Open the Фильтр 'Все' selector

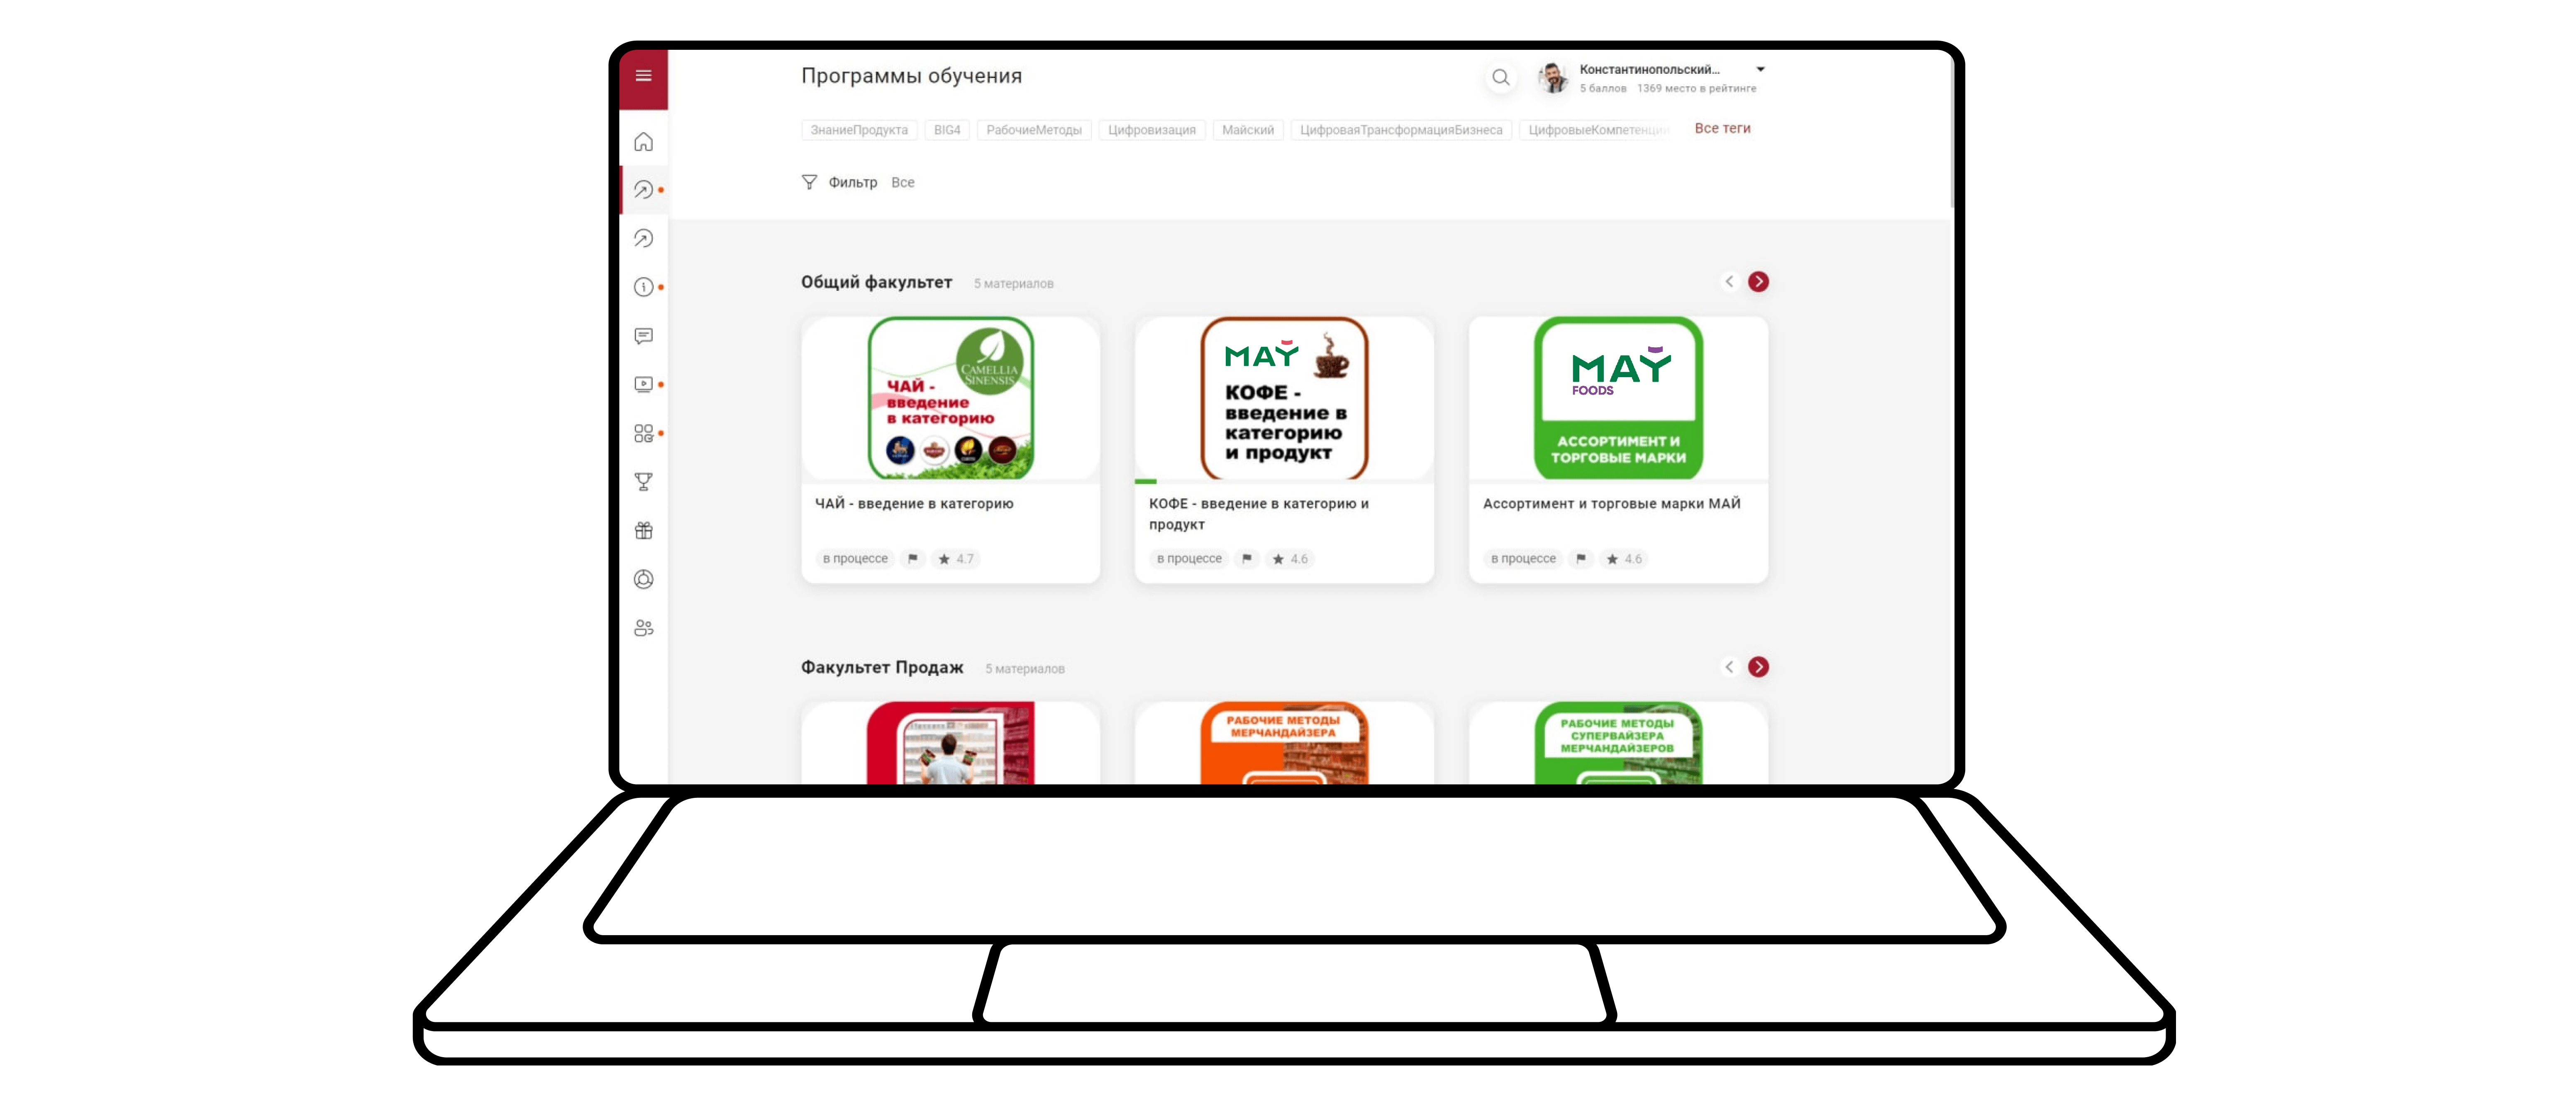click(x=902, y=183)
